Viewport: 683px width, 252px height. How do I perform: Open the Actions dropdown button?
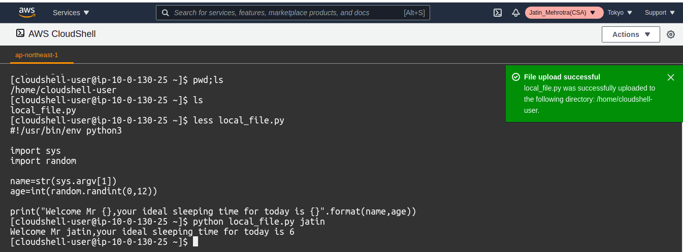631,34
